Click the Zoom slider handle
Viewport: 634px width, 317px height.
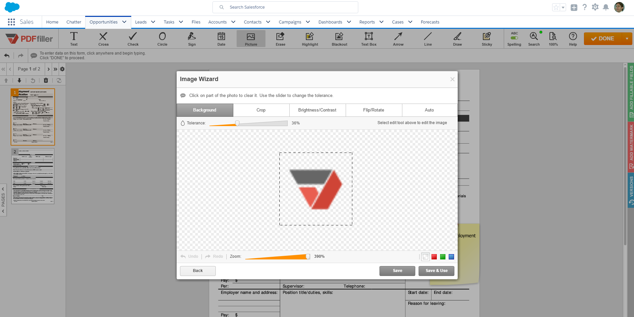(308, 256)
